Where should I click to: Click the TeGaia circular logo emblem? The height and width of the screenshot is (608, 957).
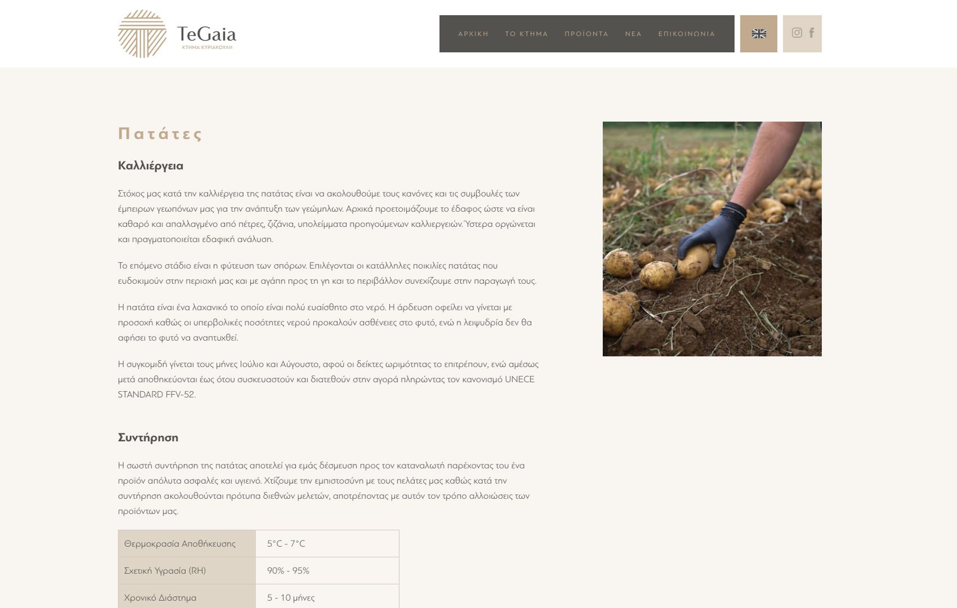[142, 34]
